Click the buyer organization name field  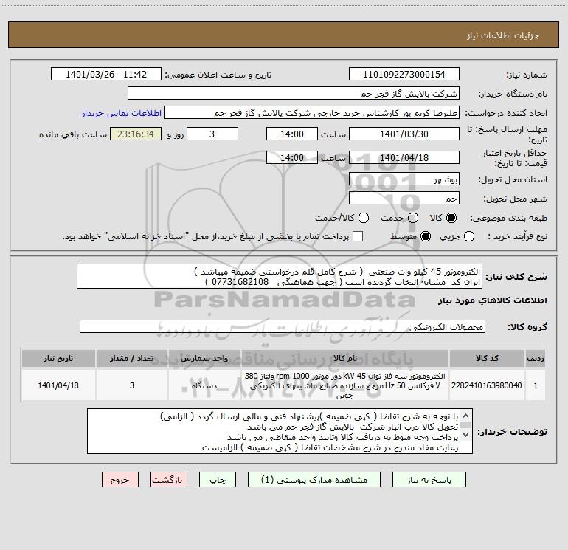[294, 93]
